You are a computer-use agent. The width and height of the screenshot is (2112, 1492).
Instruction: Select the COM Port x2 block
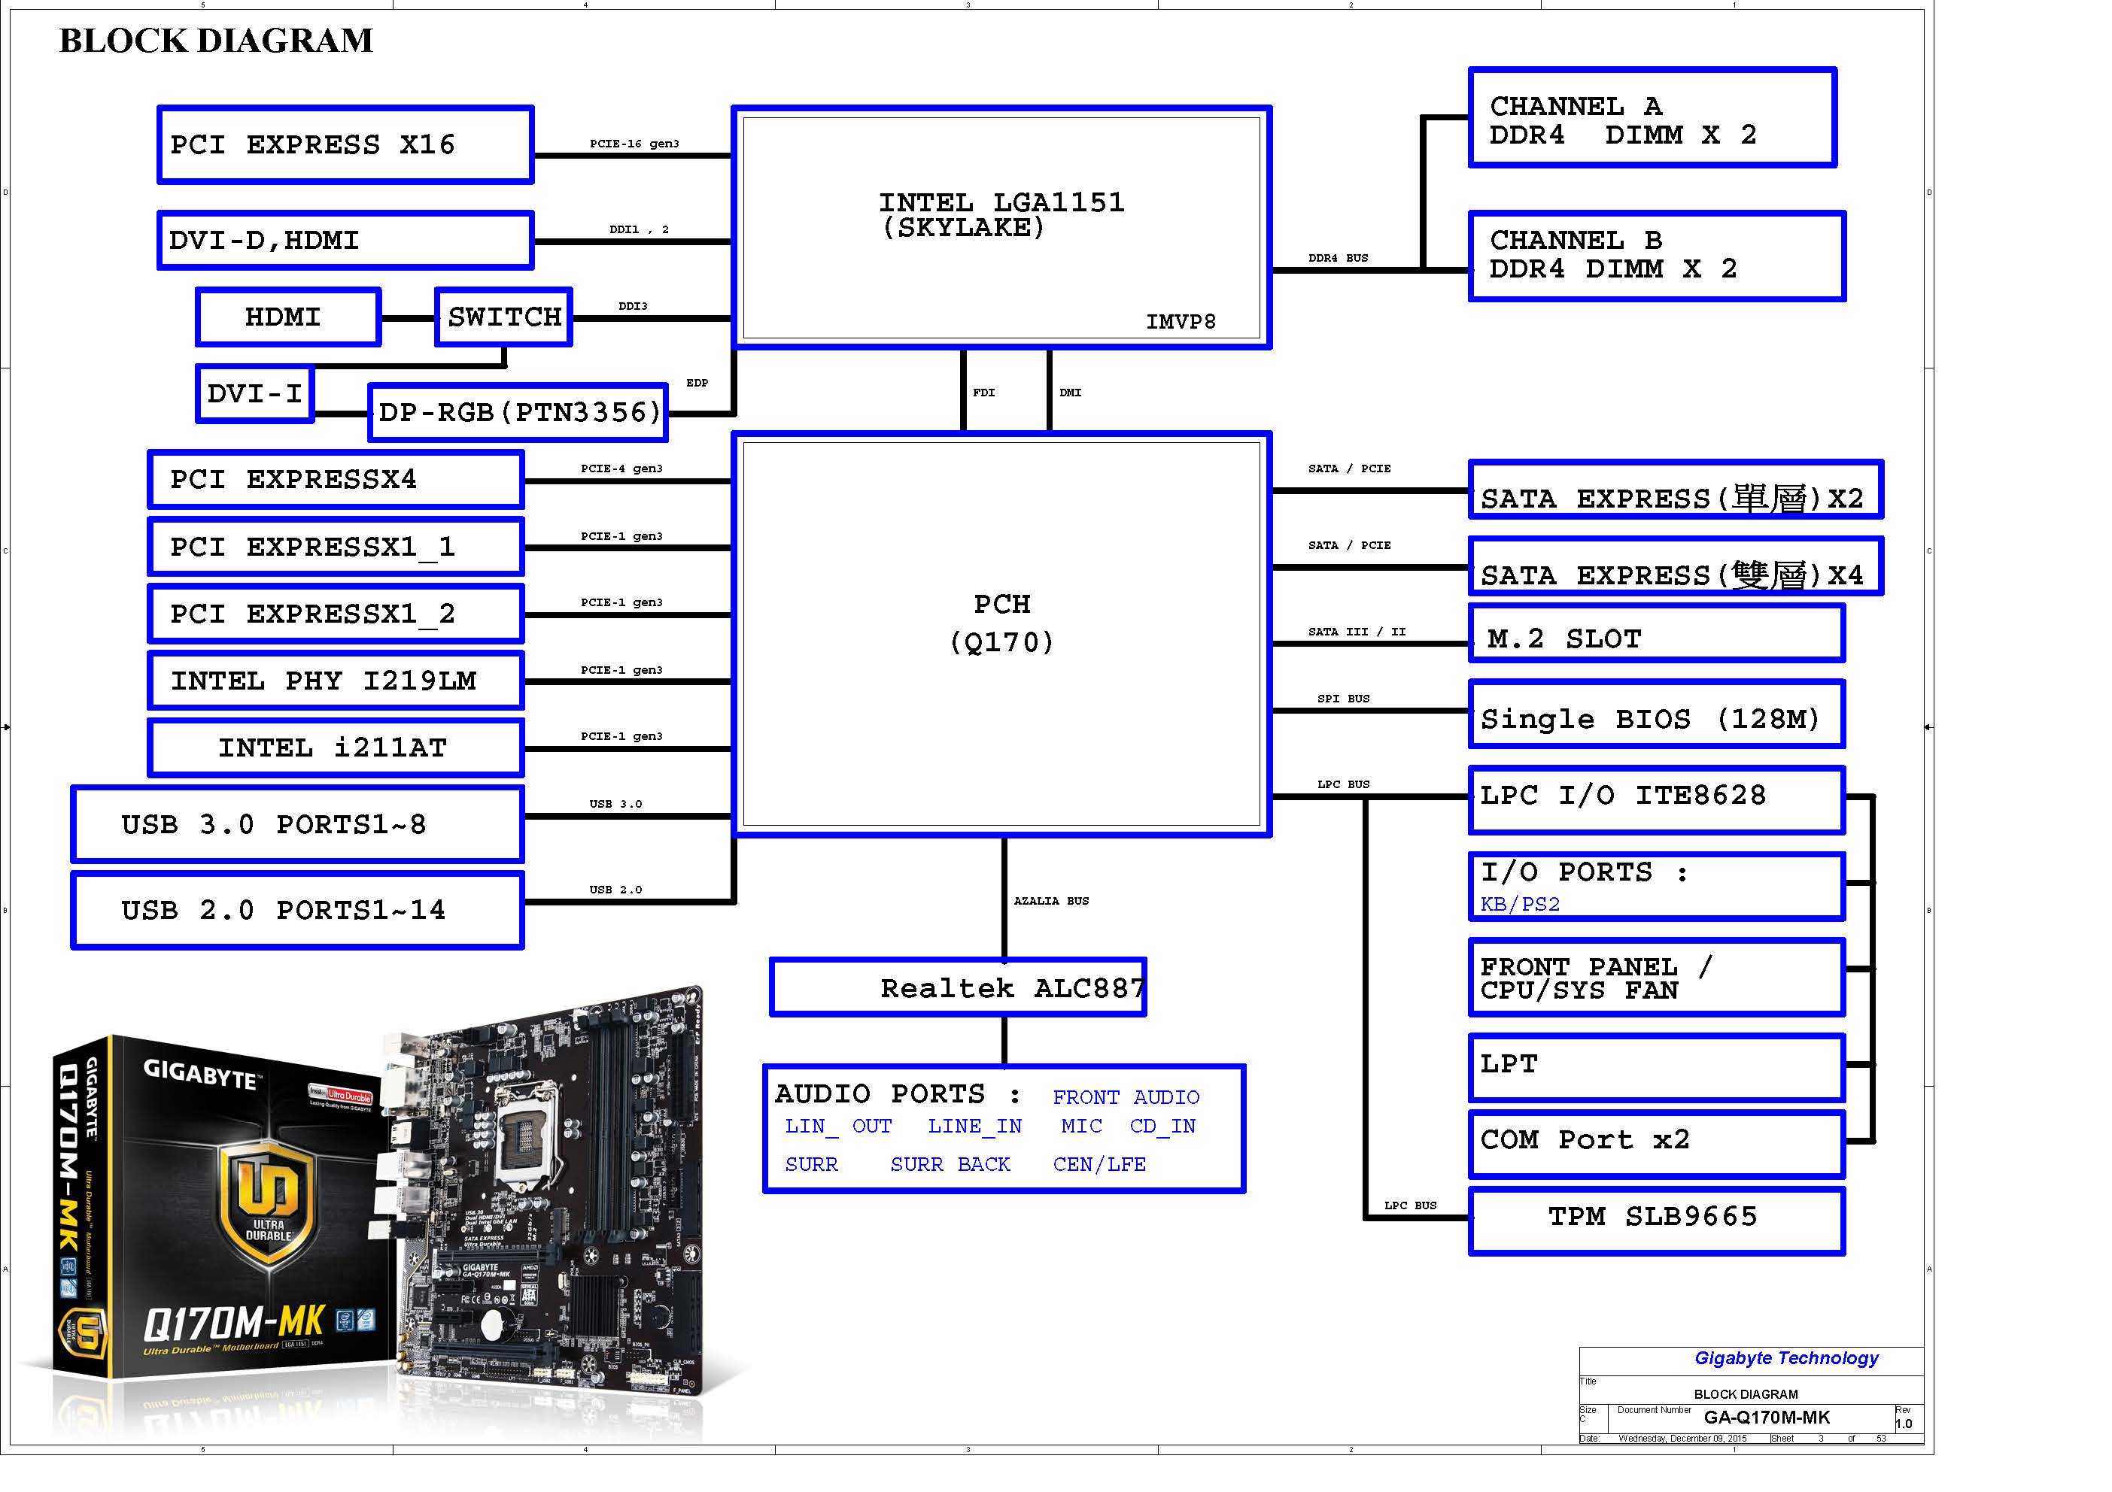coord(1657,1145)
